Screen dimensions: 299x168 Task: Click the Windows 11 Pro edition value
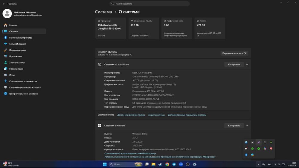[x=140, y=134]
